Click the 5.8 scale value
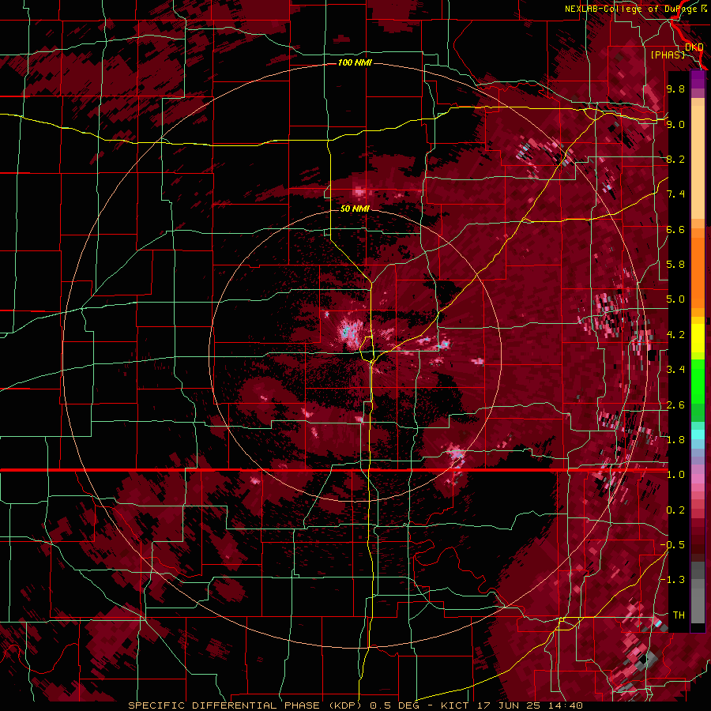711x711 pixels. 675,265
